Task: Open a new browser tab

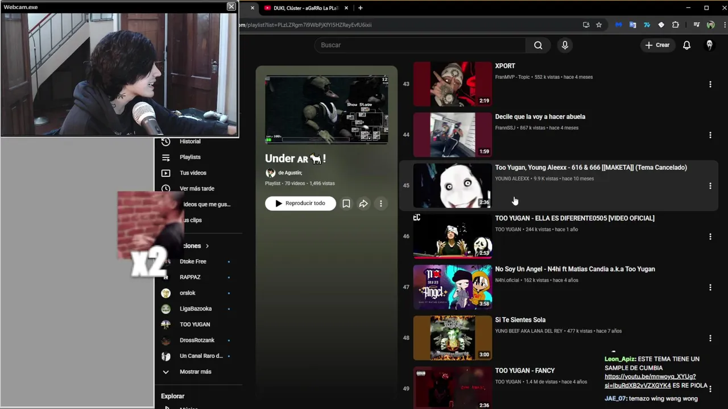Action: coord(360,8)
